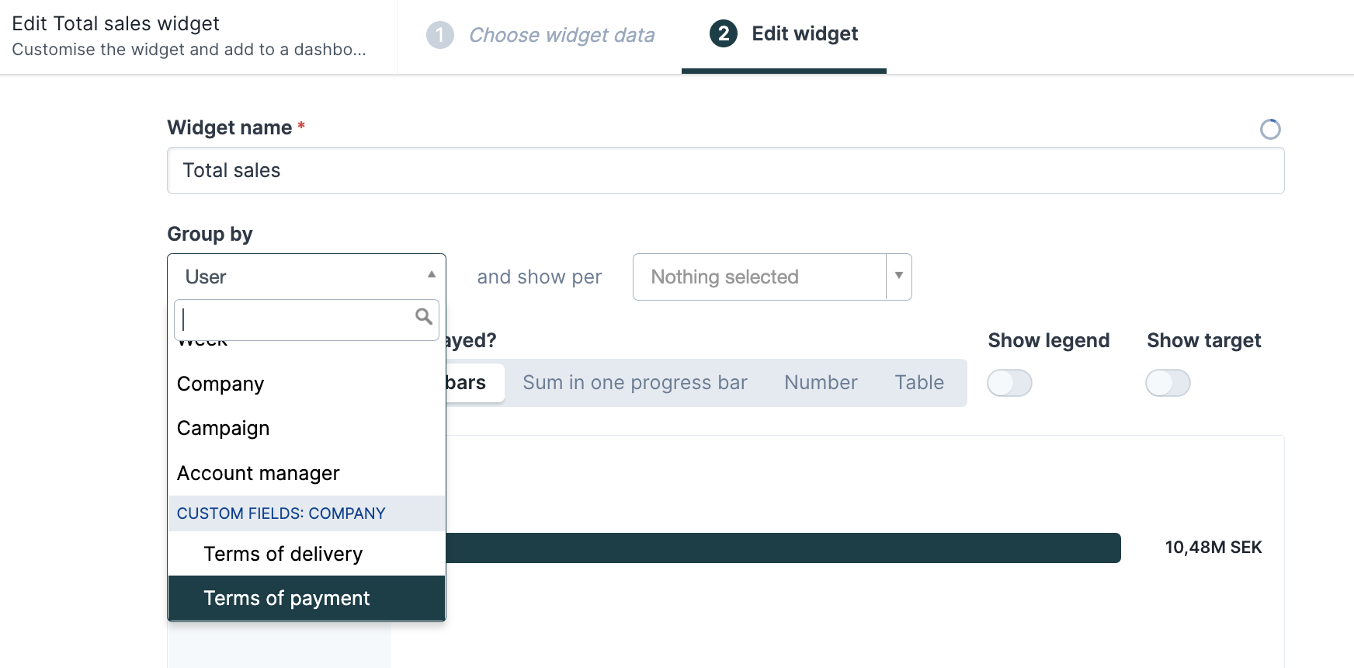
Task: Click the dark sales progress bar
Action: [783, 548]
